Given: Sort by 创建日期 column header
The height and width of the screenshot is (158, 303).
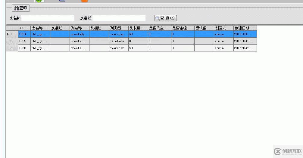Looking at the screenshot, I should click(245, 28).
